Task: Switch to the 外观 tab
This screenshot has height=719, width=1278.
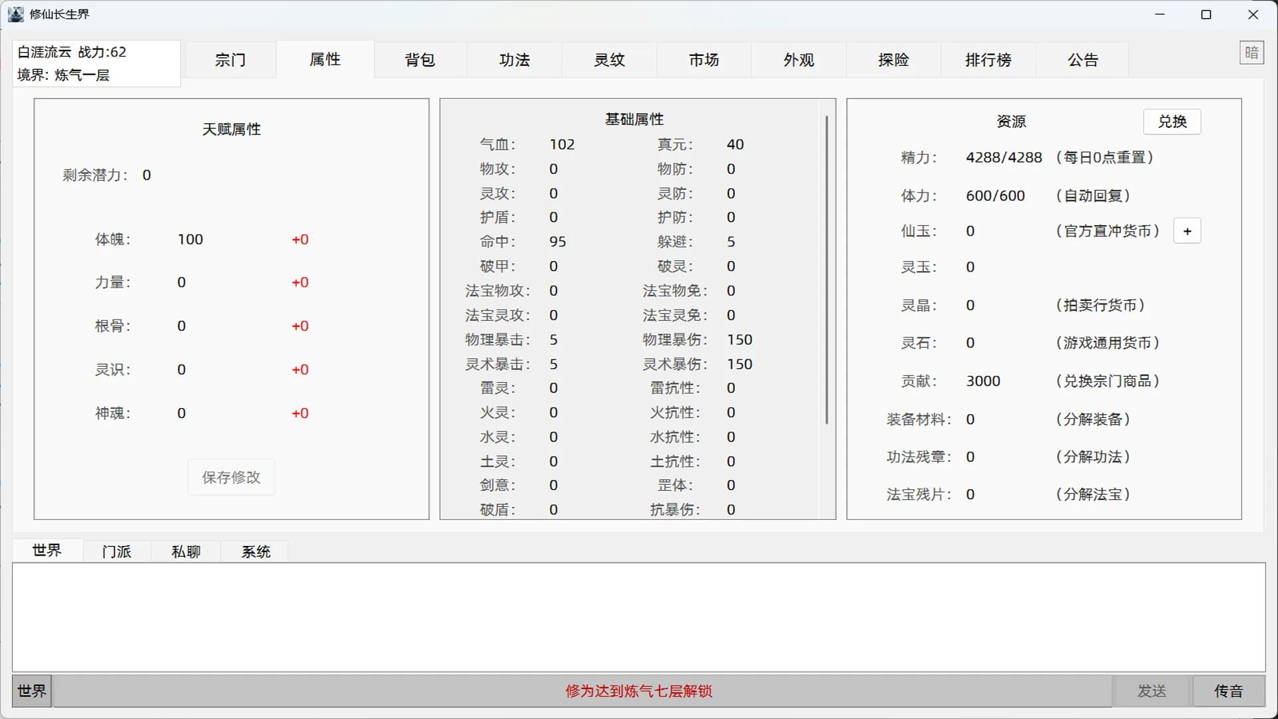Action: coord(799,60)
